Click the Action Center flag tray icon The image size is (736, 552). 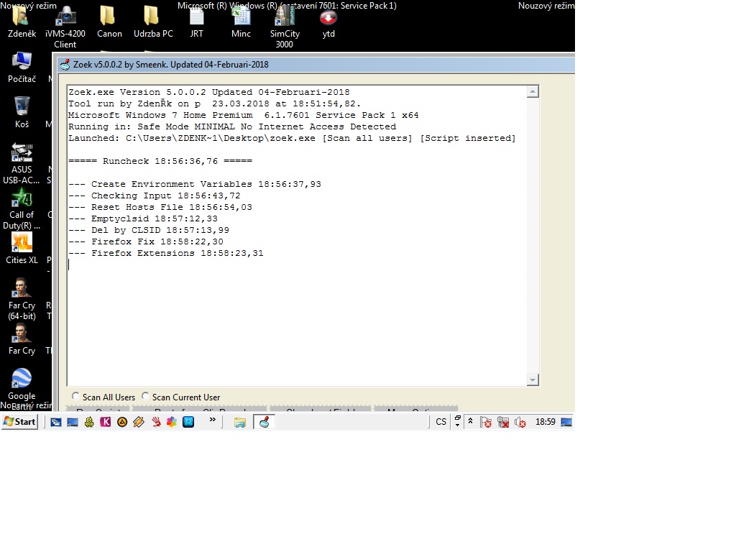[486, 422]
